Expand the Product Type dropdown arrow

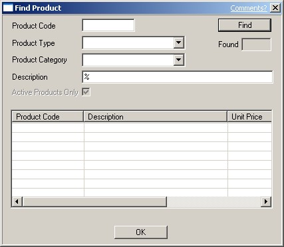pos(179,42)
